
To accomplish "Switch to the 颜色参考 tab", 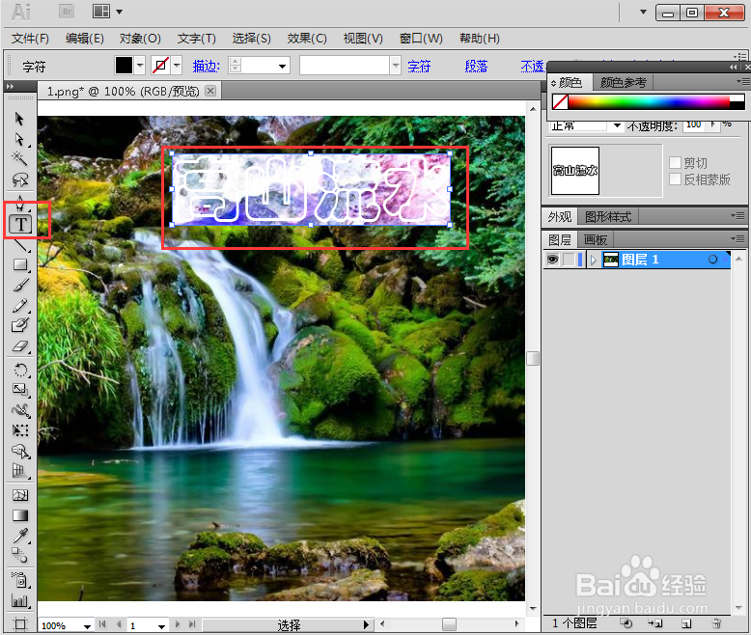I will click(x=624, y=82).
